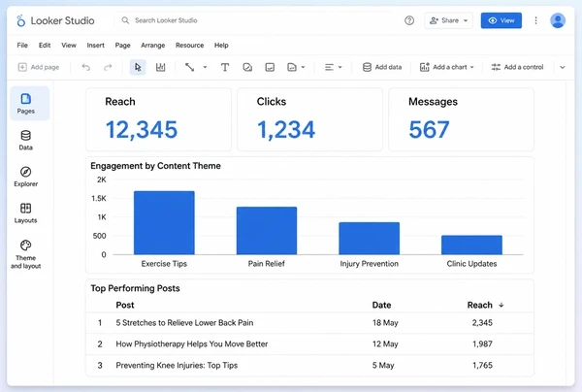The image size is (582, 392).
Task: Select the Clicks scorecard 1,234
Action: click(x=310, y=119)
